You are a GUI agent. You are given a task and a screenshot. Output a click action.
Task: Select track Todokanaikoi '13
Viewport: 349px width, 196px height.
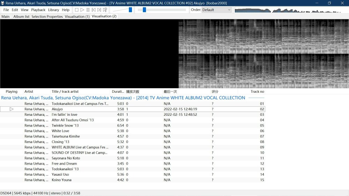pyautogui.click(x=132, y=169)
